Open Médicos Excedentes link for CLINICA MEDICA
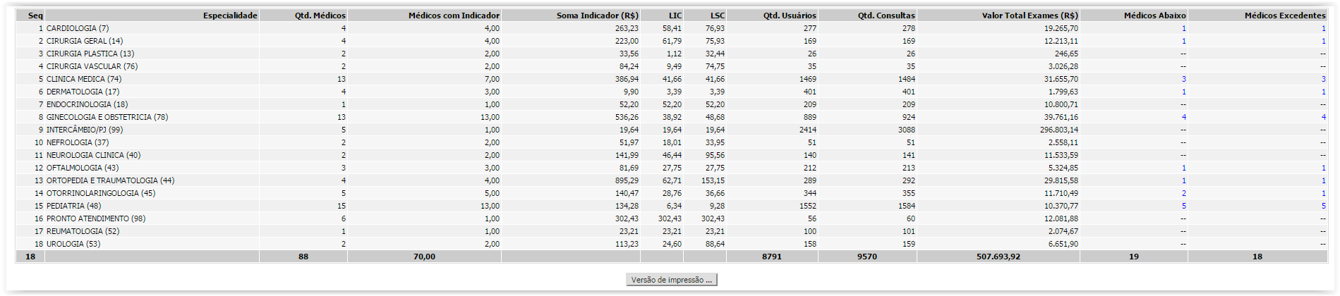Screen dimensions: 1340x296 point(1323,79)
